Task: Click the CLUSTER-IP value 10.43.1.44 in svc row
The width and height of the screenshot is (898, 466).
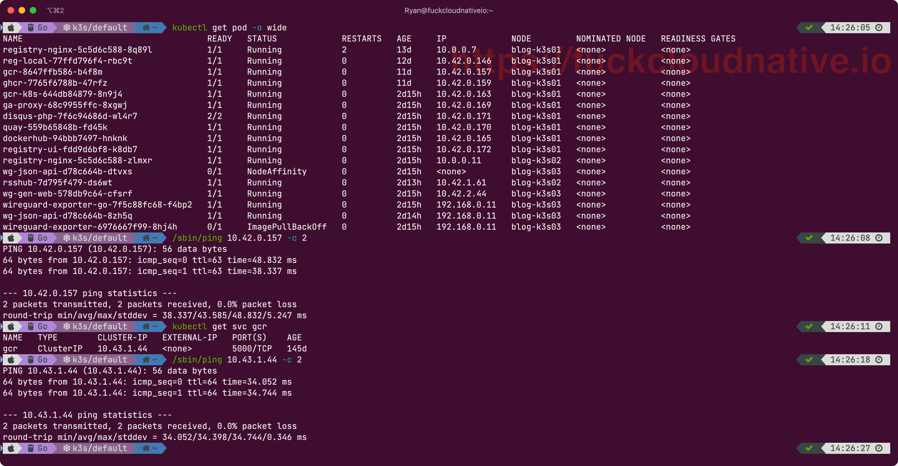Action: pos(122,349)
